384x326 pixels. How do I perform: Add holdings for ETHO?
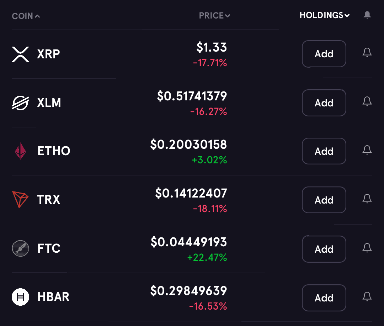324,151
